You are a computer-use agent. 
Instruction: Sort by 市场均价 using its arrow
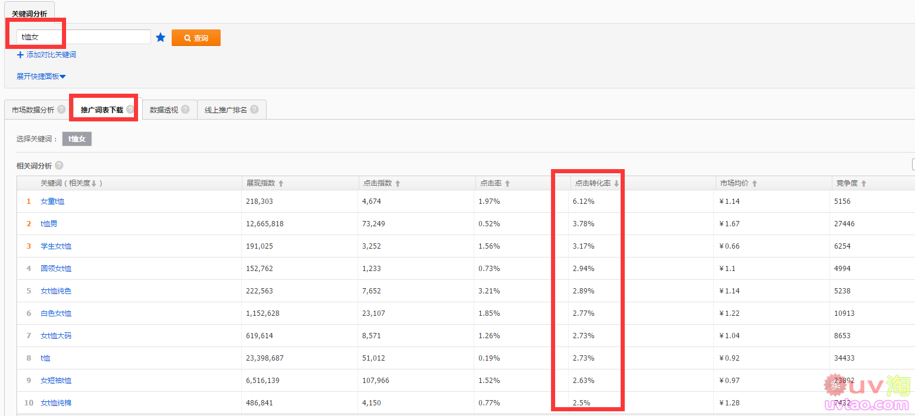755,184
